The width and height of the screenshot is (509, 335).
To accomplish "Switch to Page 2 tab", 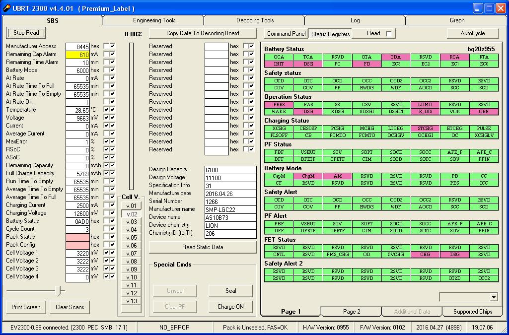I will pos(352,312).
